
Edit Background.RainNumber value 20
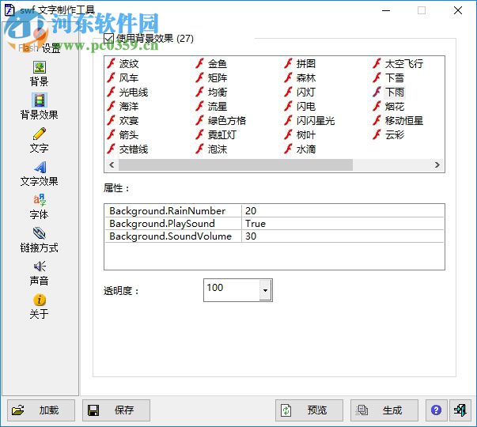pos(343,210)
